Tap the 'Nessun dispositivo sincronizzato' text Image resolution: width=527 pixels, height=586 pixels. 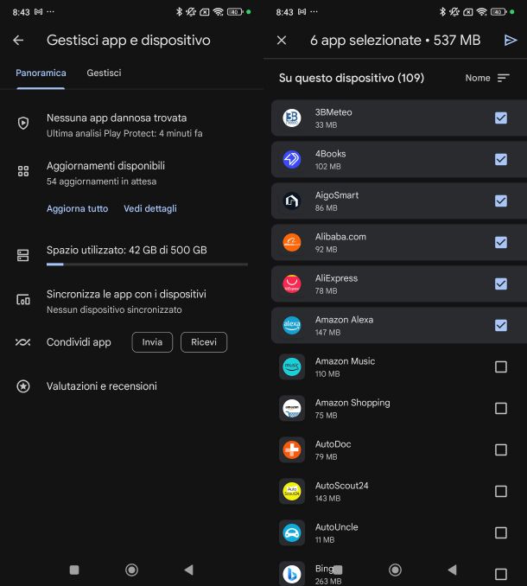coord(114,309)
